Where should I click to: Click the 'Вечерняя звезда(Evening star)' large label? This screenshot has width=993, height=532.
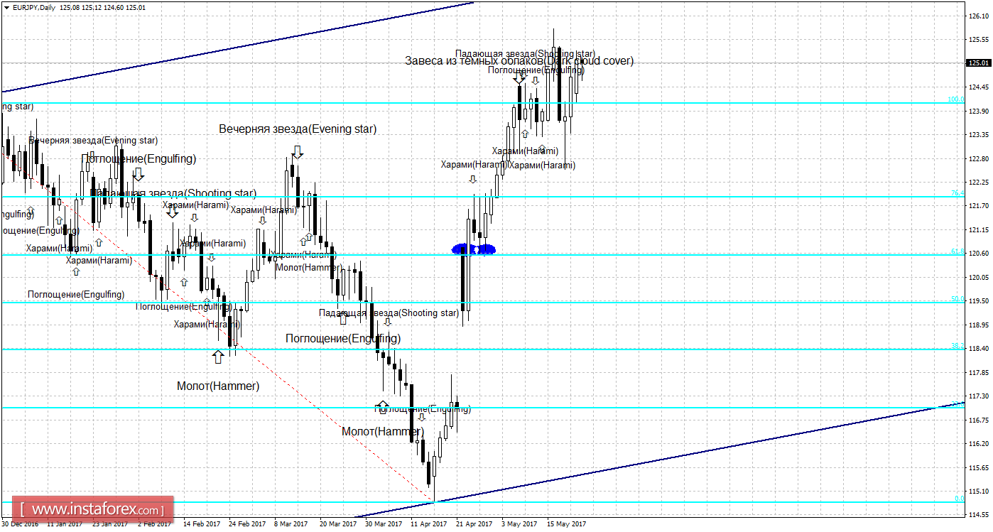(x=298, y=129)
